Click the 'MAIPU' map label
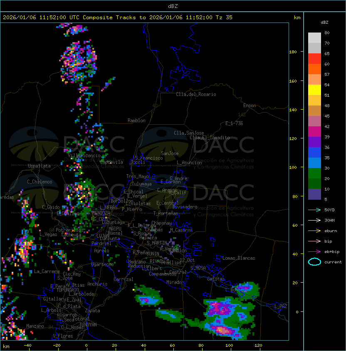The width and height of the screenshot is (346, 351). (x=115, y=229)
